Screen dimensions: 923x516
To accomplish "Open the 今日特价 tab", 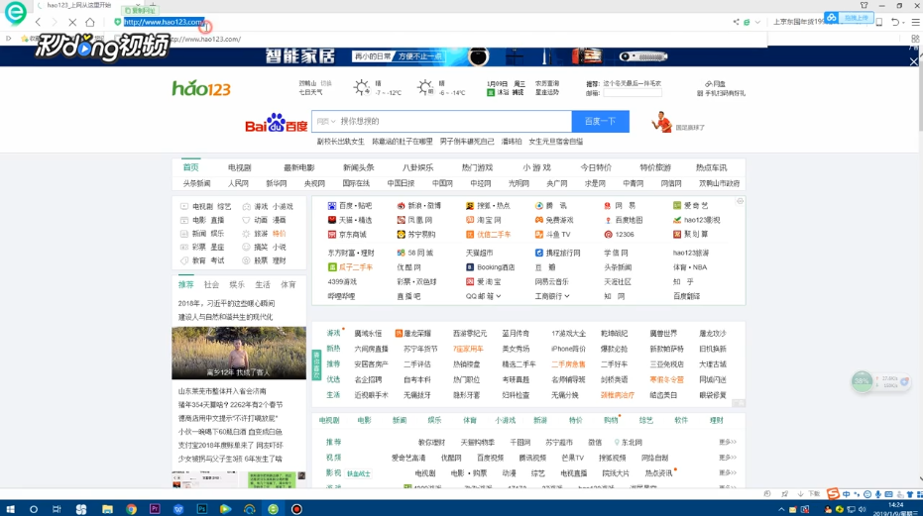I will coord(596,167).
